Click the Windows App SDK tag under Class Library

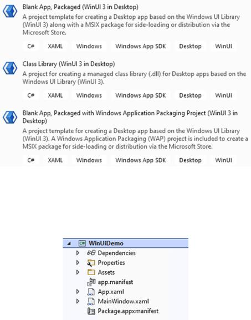[x=141, y=95]
